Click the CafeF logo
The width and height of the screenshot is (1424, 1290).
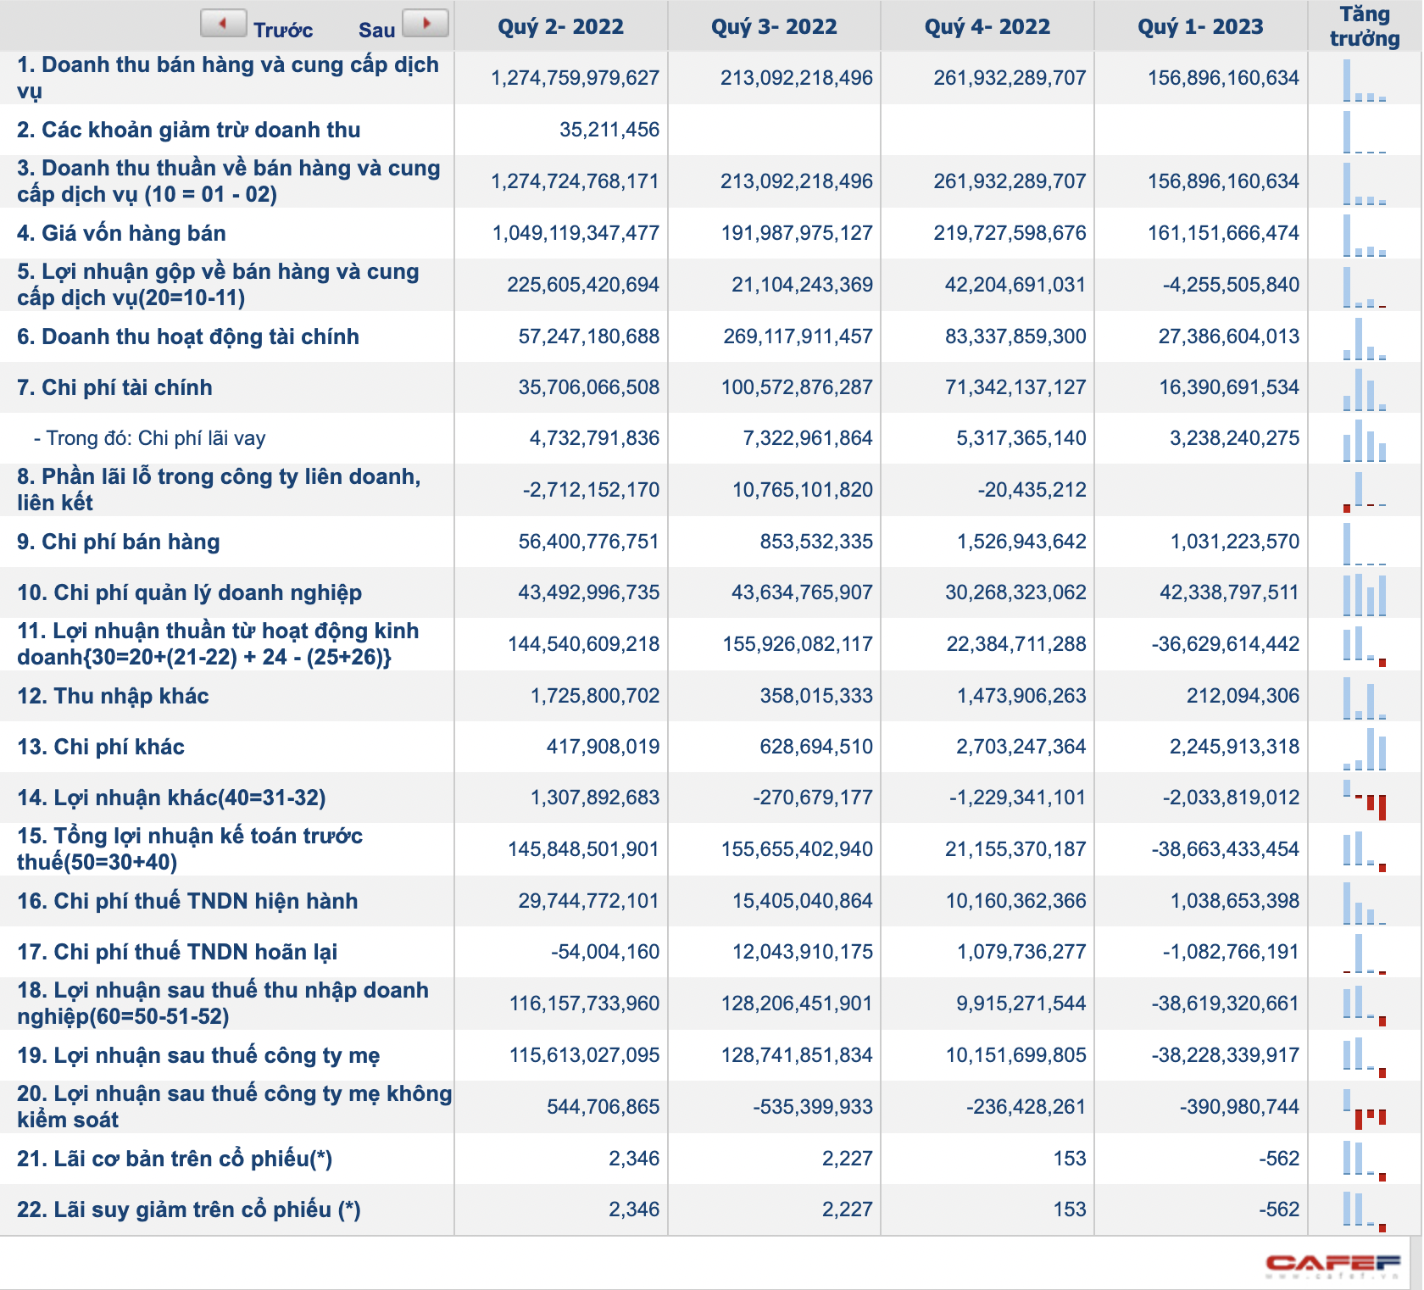click(x=1333, y=1265)
